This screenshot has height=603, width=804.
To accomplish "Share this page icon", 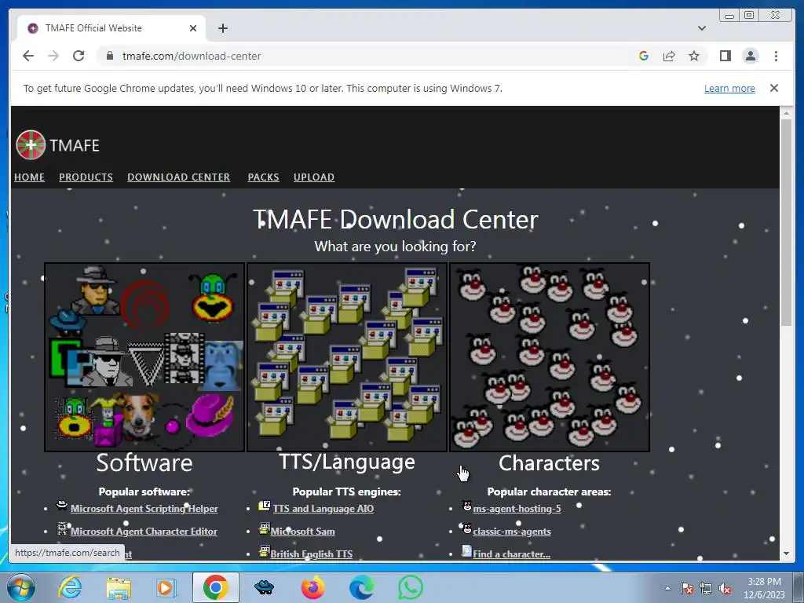I will (669, 56).
